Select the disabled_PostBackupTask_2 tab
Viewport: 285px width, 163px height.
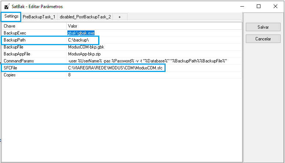(x=85, y=17)
